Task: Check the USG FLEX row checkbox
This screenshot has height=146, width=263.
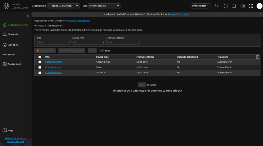Action: point(40,73)
